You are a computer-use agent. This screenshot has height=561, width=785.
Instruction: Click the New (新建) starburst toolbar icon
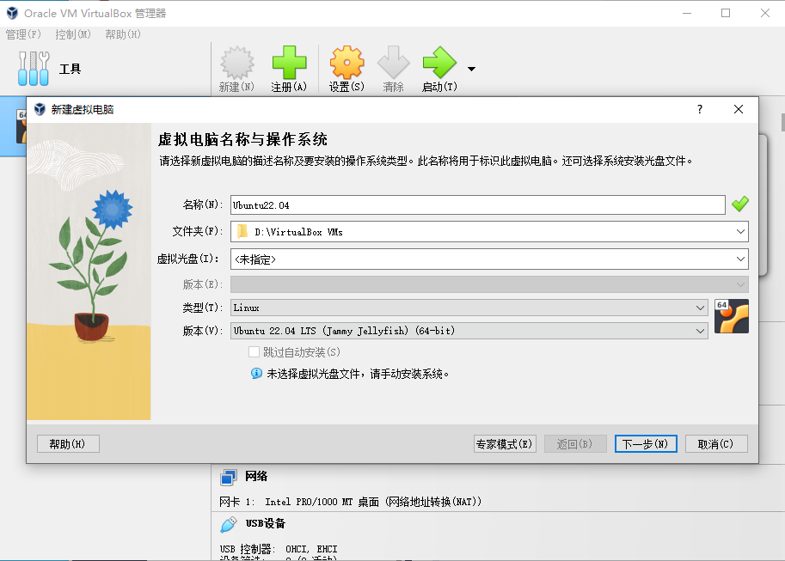coord(237,63)
